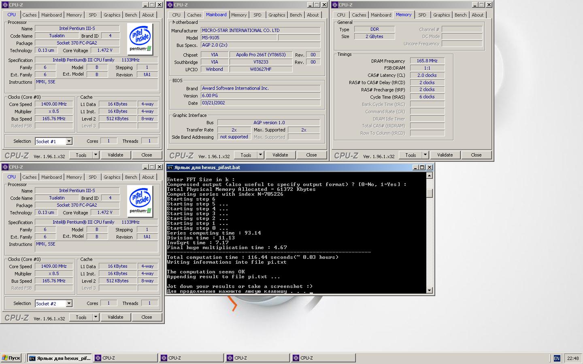Click console scrollbar up arrow
583x364 pixels.
430,176
